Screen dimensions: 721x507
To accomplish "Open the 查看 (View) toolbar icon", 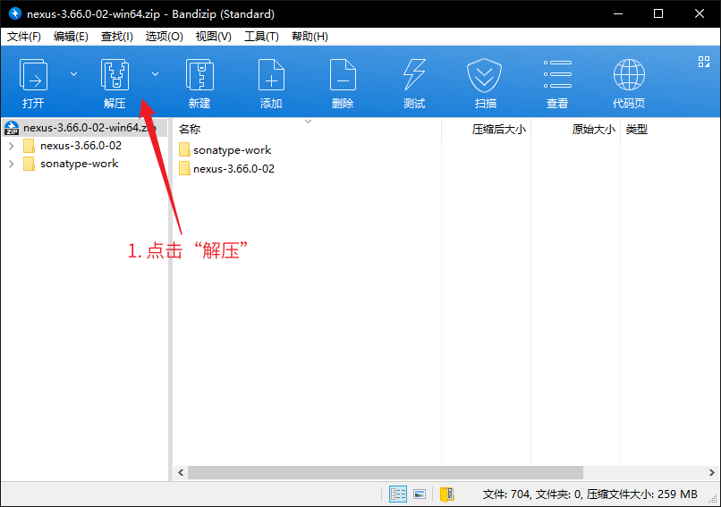I will pyautogui.click(x=557, y=75).
